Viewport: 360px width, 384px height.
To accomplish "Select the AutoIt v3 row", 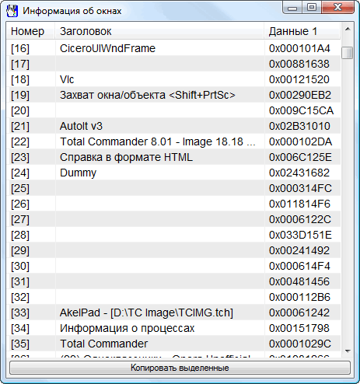I will coord(173,126).
